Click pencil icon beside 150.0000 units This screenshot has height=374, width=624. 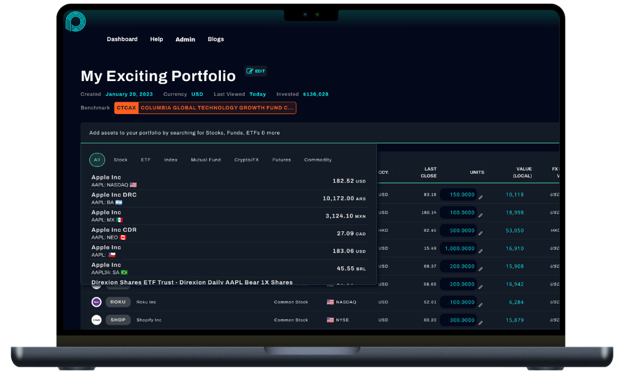pyautogui.click(x=480, y=198)
